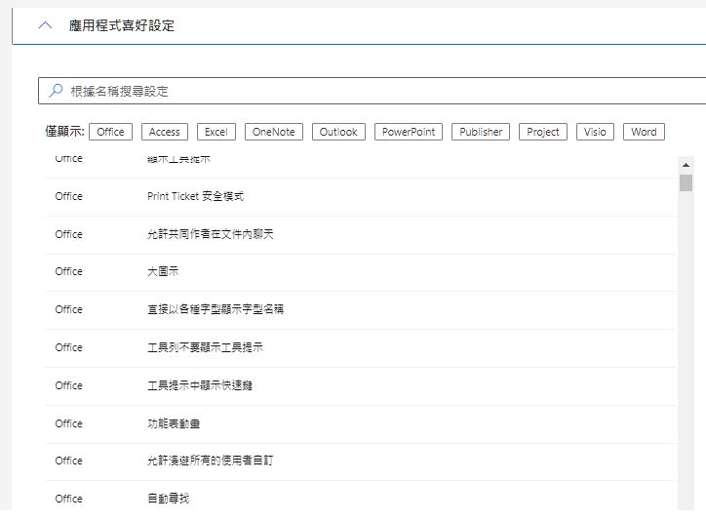Filter settings by Office
This screenshot has width=706, height=522.
point(110,132)
